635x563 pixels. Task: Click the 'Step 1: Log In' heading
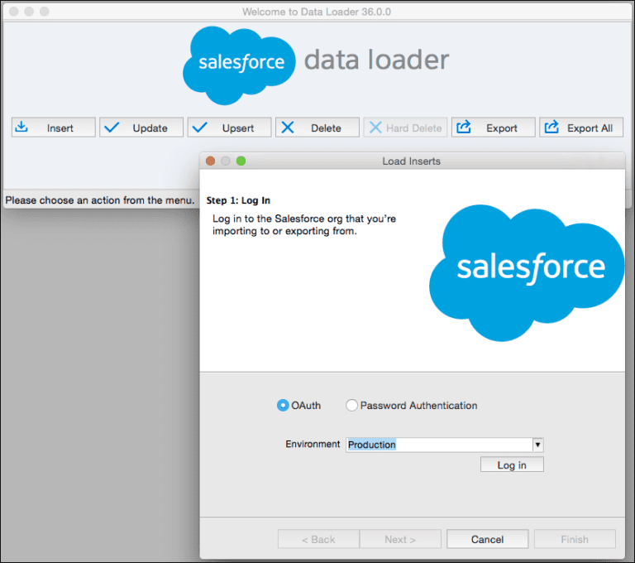[x=238, y=200]
